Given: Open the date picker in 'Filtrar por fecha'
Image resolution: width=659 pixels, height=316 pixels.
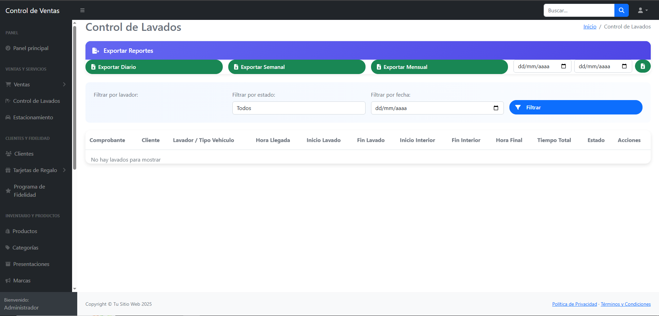Looking at the screenshot, I should (496, 108).
